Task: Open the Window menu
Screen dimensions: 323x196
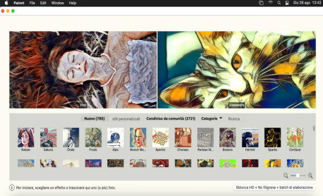Action: click(x=58, y=3)
